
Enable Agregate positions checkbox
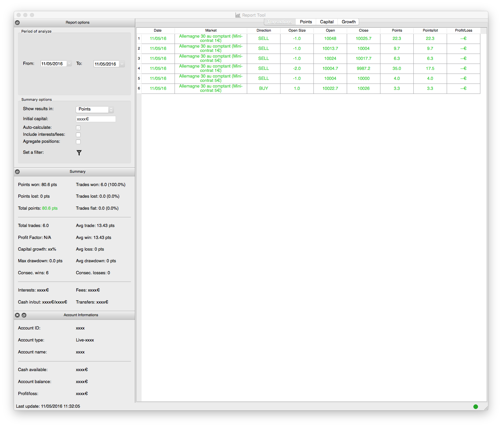click(x=78, y=142)
